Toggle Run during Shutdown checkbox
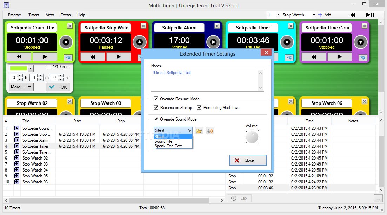387x215 pixels. coord(199,108)
